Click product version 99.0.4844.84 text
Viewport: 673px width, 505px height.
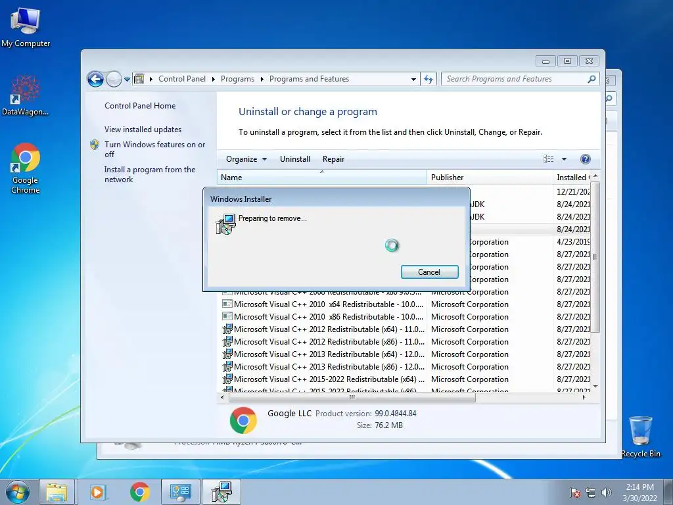click(395, 414)
